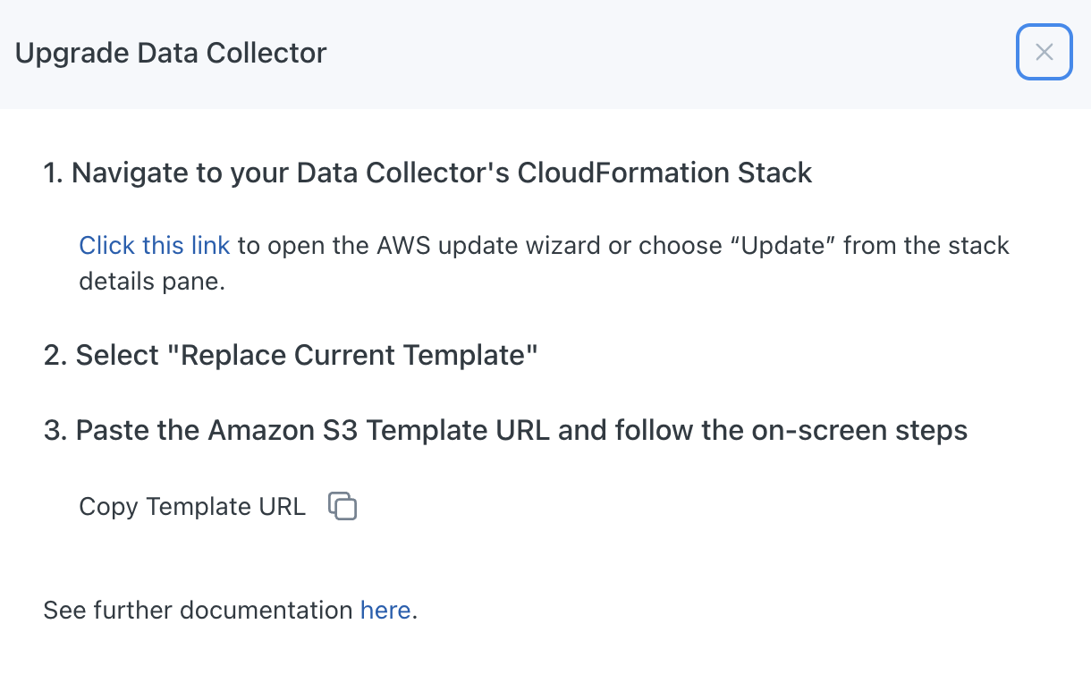Open the "here" documentation link
Image resolution: width=1091 pixels, height=683 pixels.
pos(385,611)
